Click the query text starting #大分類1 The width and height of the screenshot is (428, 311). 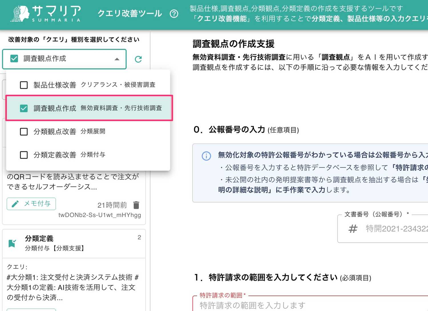[x=73, y=287]
